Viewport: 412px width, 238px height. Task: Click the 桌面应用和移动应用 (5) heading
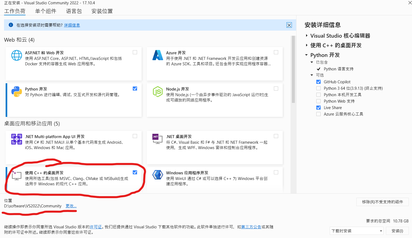[x=32, y=124]
